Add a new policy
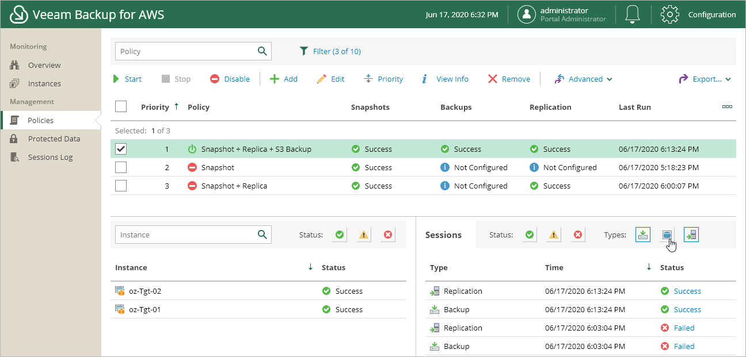746x357 pixels. pos(284,79)
